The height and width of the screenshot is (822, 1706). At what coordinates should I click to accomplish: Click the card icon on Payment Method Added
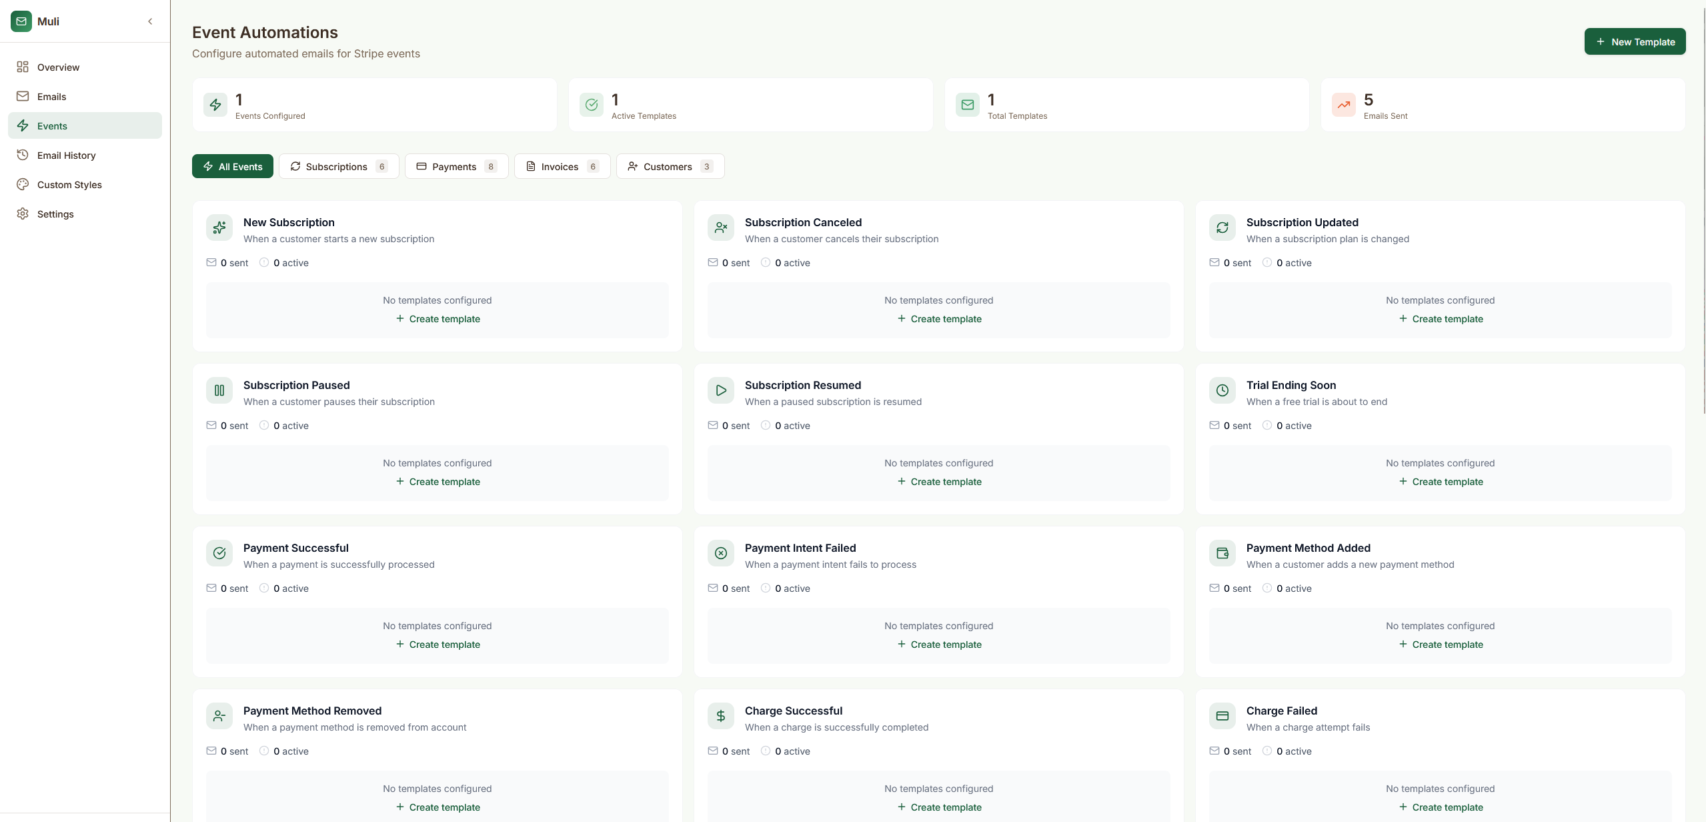click(1222, 552)
